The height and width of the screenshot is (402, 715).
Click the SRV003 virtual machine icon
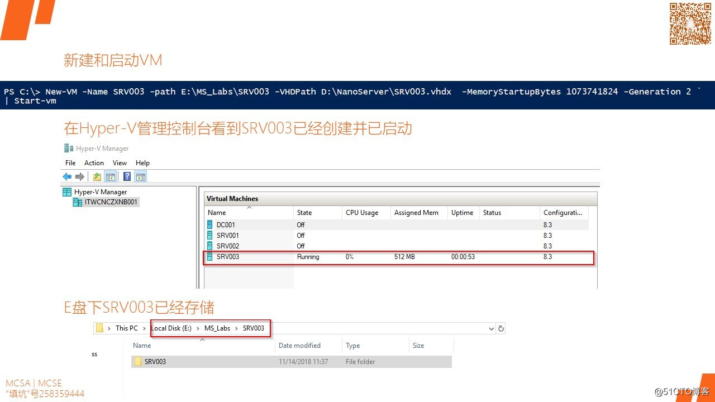pyautogui.click(x=210, y=257)
